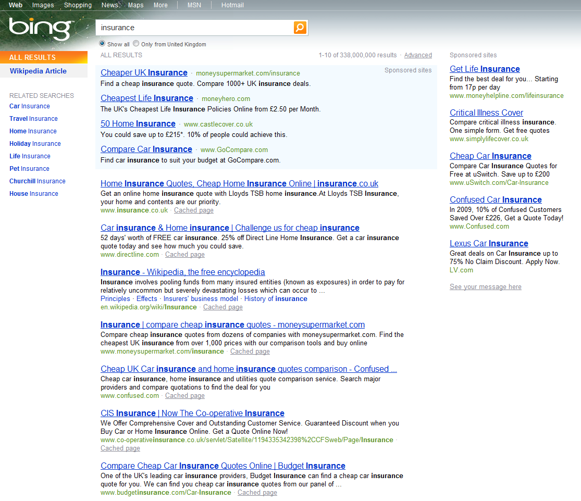
Task: Click the moneyhero.com sponsored URL
Action: [226, 99]
